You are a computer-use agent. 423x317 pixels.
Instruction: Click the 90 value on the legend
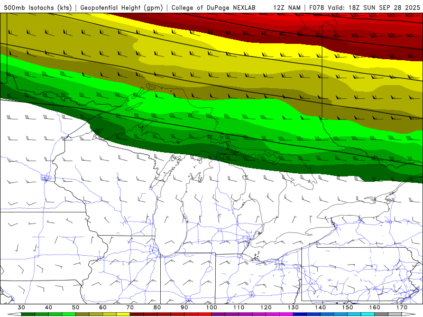click(184, 307)
